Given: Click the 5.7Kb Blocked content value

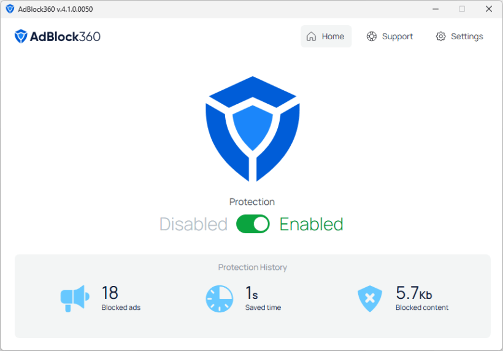Looking at the screenshot, I should pos(413,293).
